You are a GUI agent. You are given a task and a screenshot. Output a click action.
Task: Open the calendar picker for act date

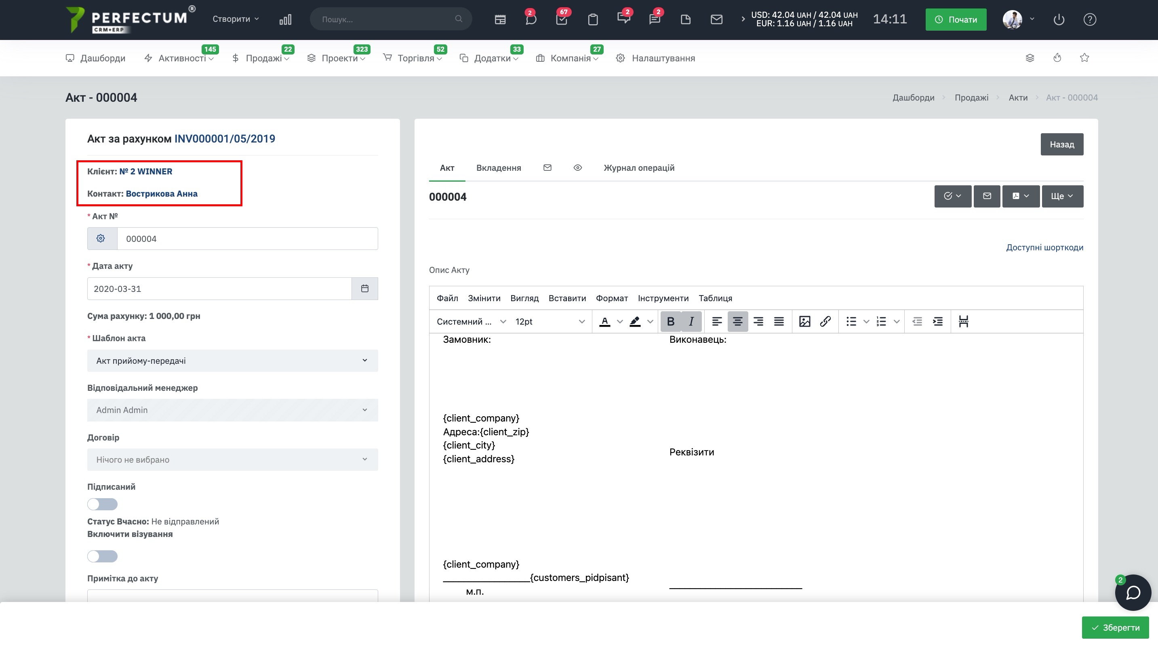pos(364,288)
